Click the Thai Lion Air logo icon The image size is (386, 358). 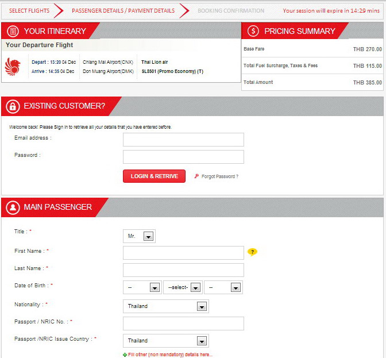12,66
